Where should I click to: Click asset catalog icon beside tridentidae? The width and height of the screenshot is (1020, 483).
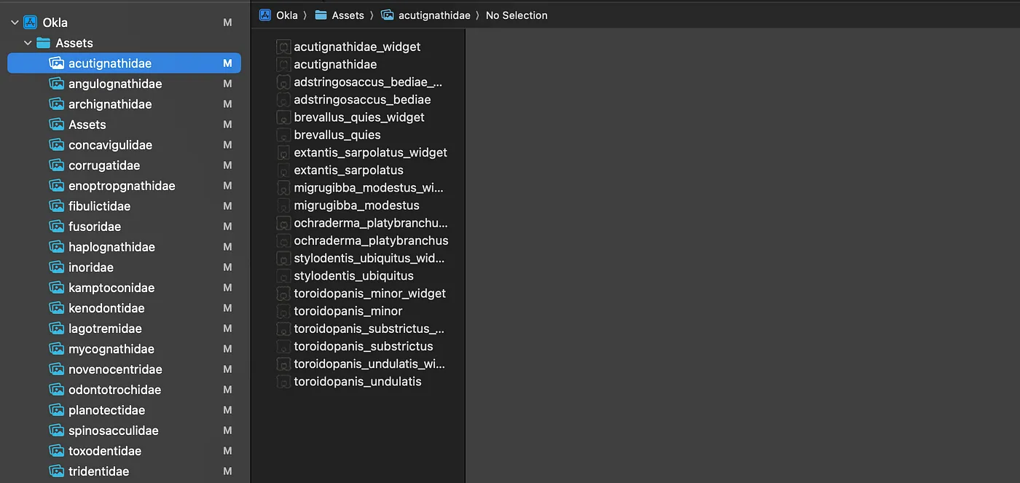57,471
